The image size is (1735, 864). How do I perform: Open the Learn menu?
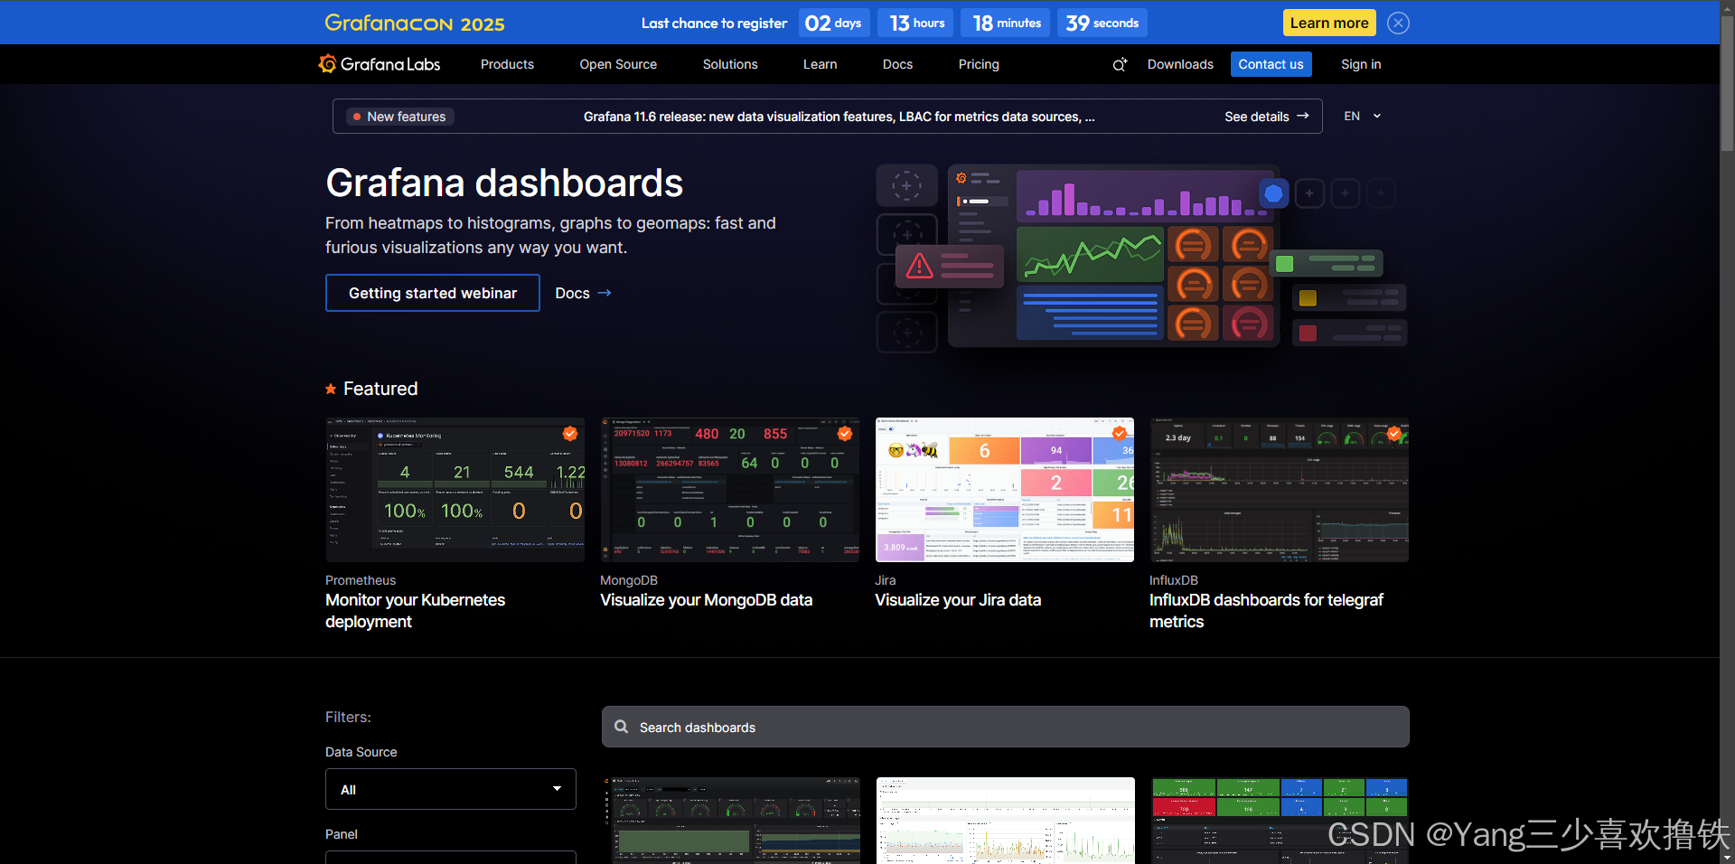coord(820,64)
